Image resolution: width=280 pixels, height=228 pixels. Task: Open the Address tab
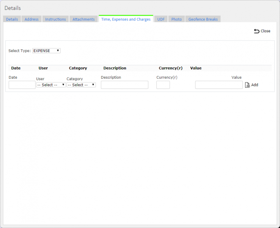31,19
